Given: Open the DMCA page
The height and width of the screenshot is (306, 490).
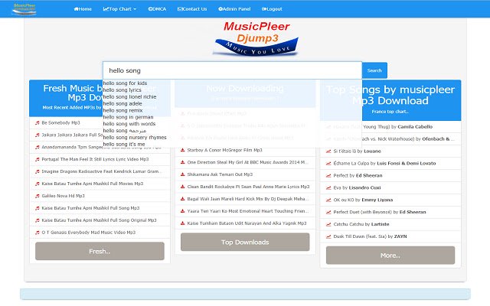Looking at the screenshot, I should (x=157, y=9).
